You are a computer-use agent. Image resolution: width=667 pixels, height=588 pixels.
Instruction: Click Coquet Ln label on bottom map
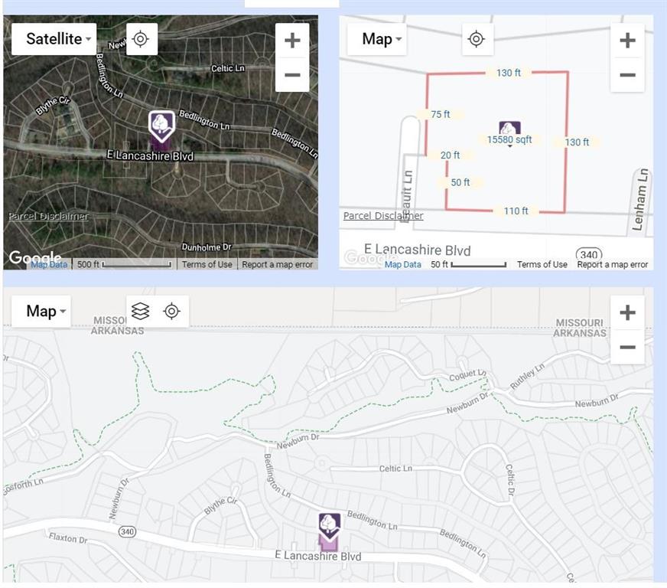[x=467, y=375]
